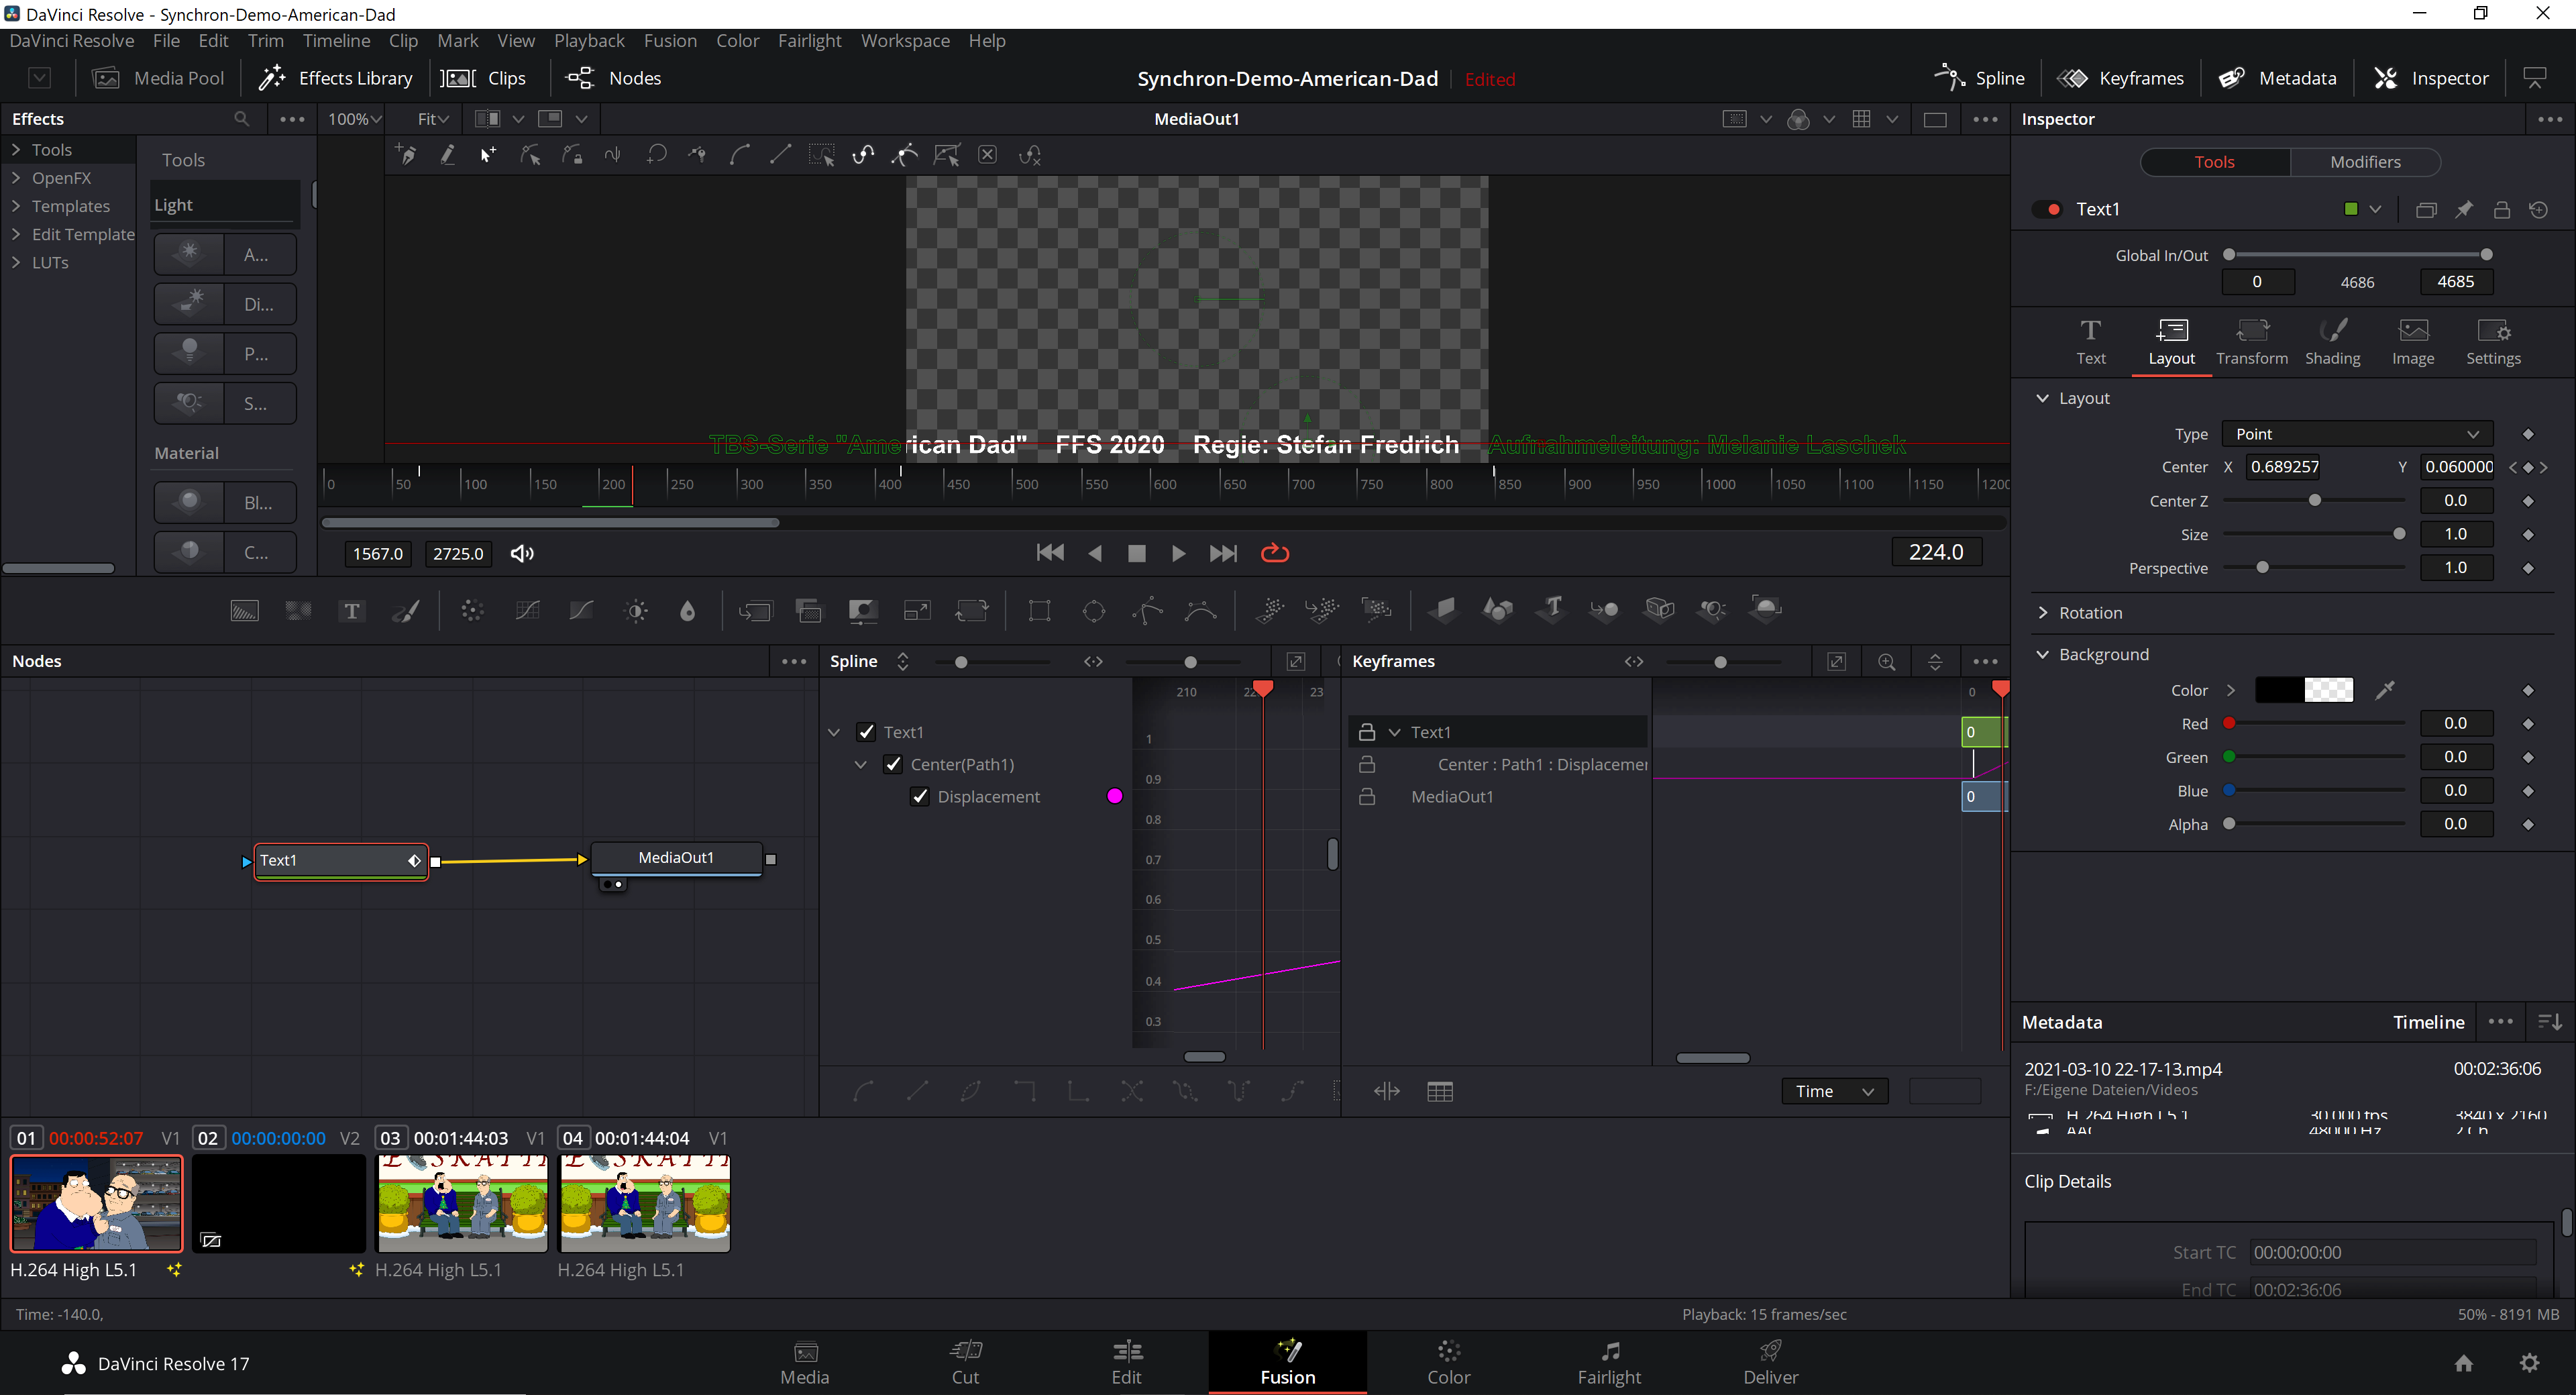Open Media Pool panel
The height and width of the screenshot is (1395, 2576).
click(158, 78)
